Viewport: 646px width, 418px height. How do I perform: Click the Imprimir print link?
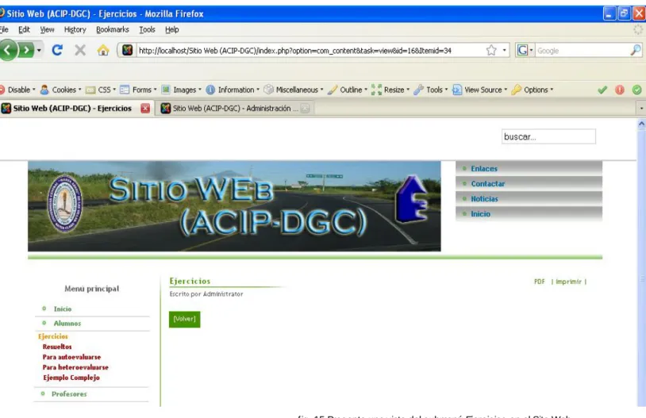coord(568,282)
